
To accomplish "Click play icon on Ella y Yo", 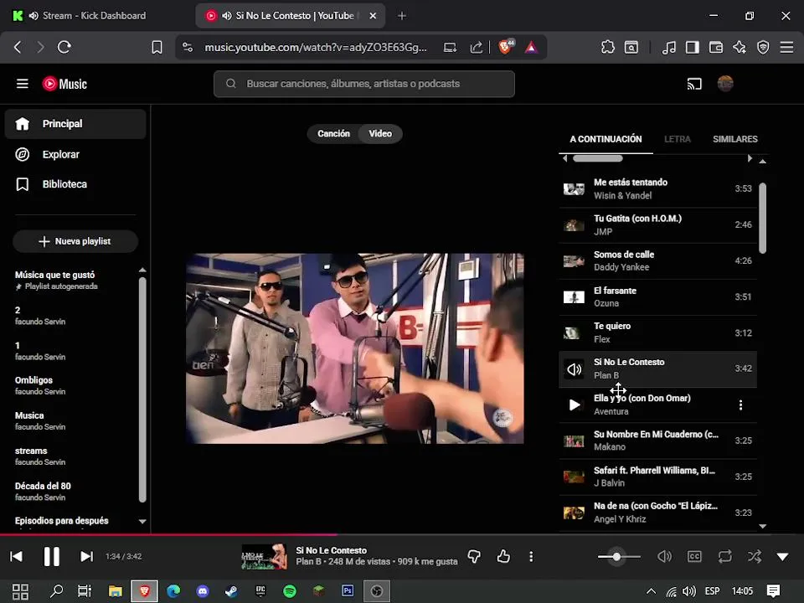I will (575, 405).
